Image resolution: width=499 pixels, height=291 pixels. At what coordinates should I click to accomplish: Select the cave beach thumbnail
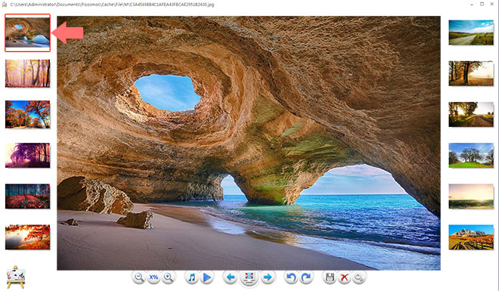28,33
